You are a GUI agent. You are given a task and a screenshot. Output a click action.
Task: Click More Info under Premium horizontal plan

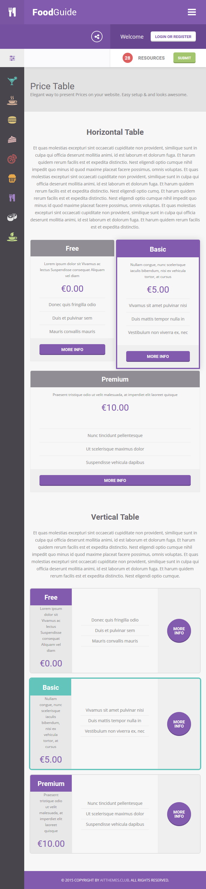coord(115,480)
